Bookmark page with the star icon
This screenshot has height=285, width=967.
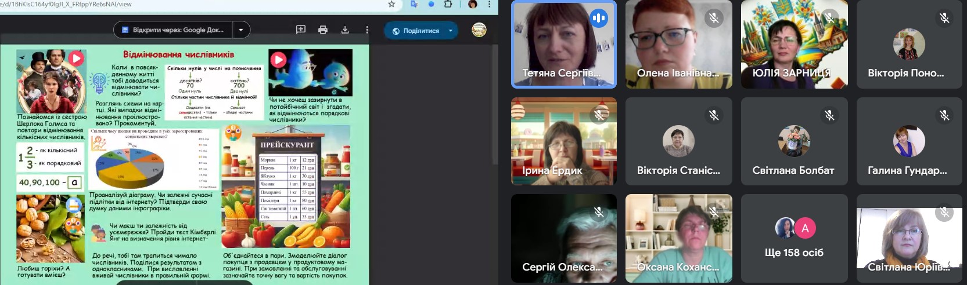coord(391,4)
